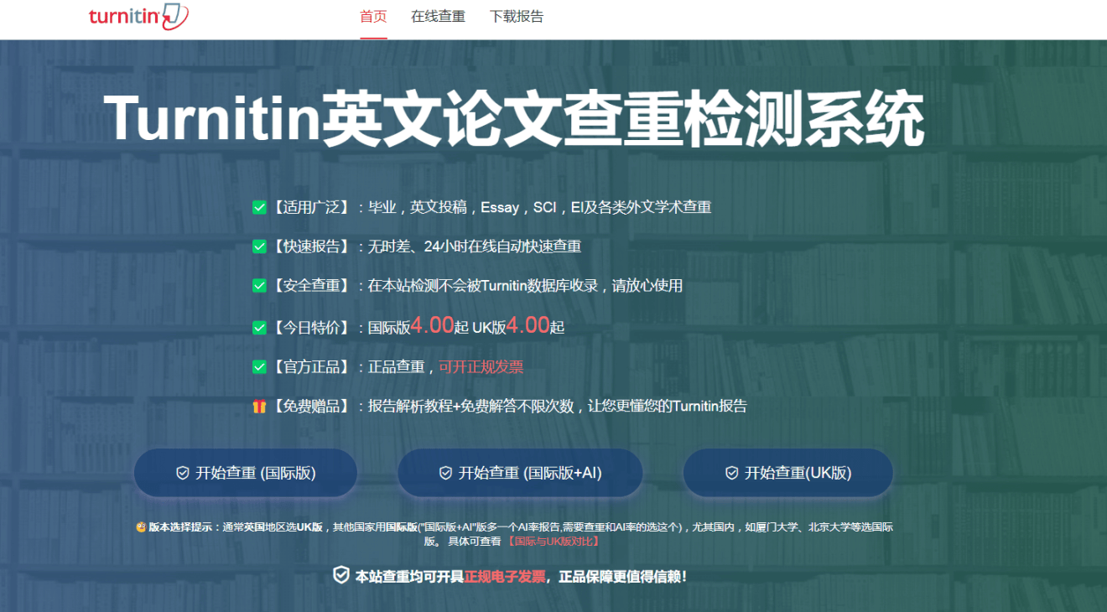Screen dimensions: 1107x612
Task: Click the shield icon on 国际版+AI button
Action: [x=446, y=473]
